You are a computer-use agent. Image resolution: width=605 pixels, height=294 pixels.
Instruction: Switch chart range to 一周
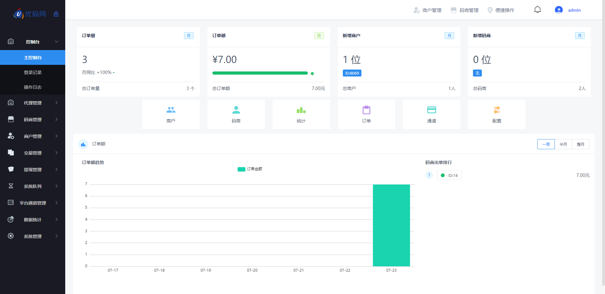546,144
